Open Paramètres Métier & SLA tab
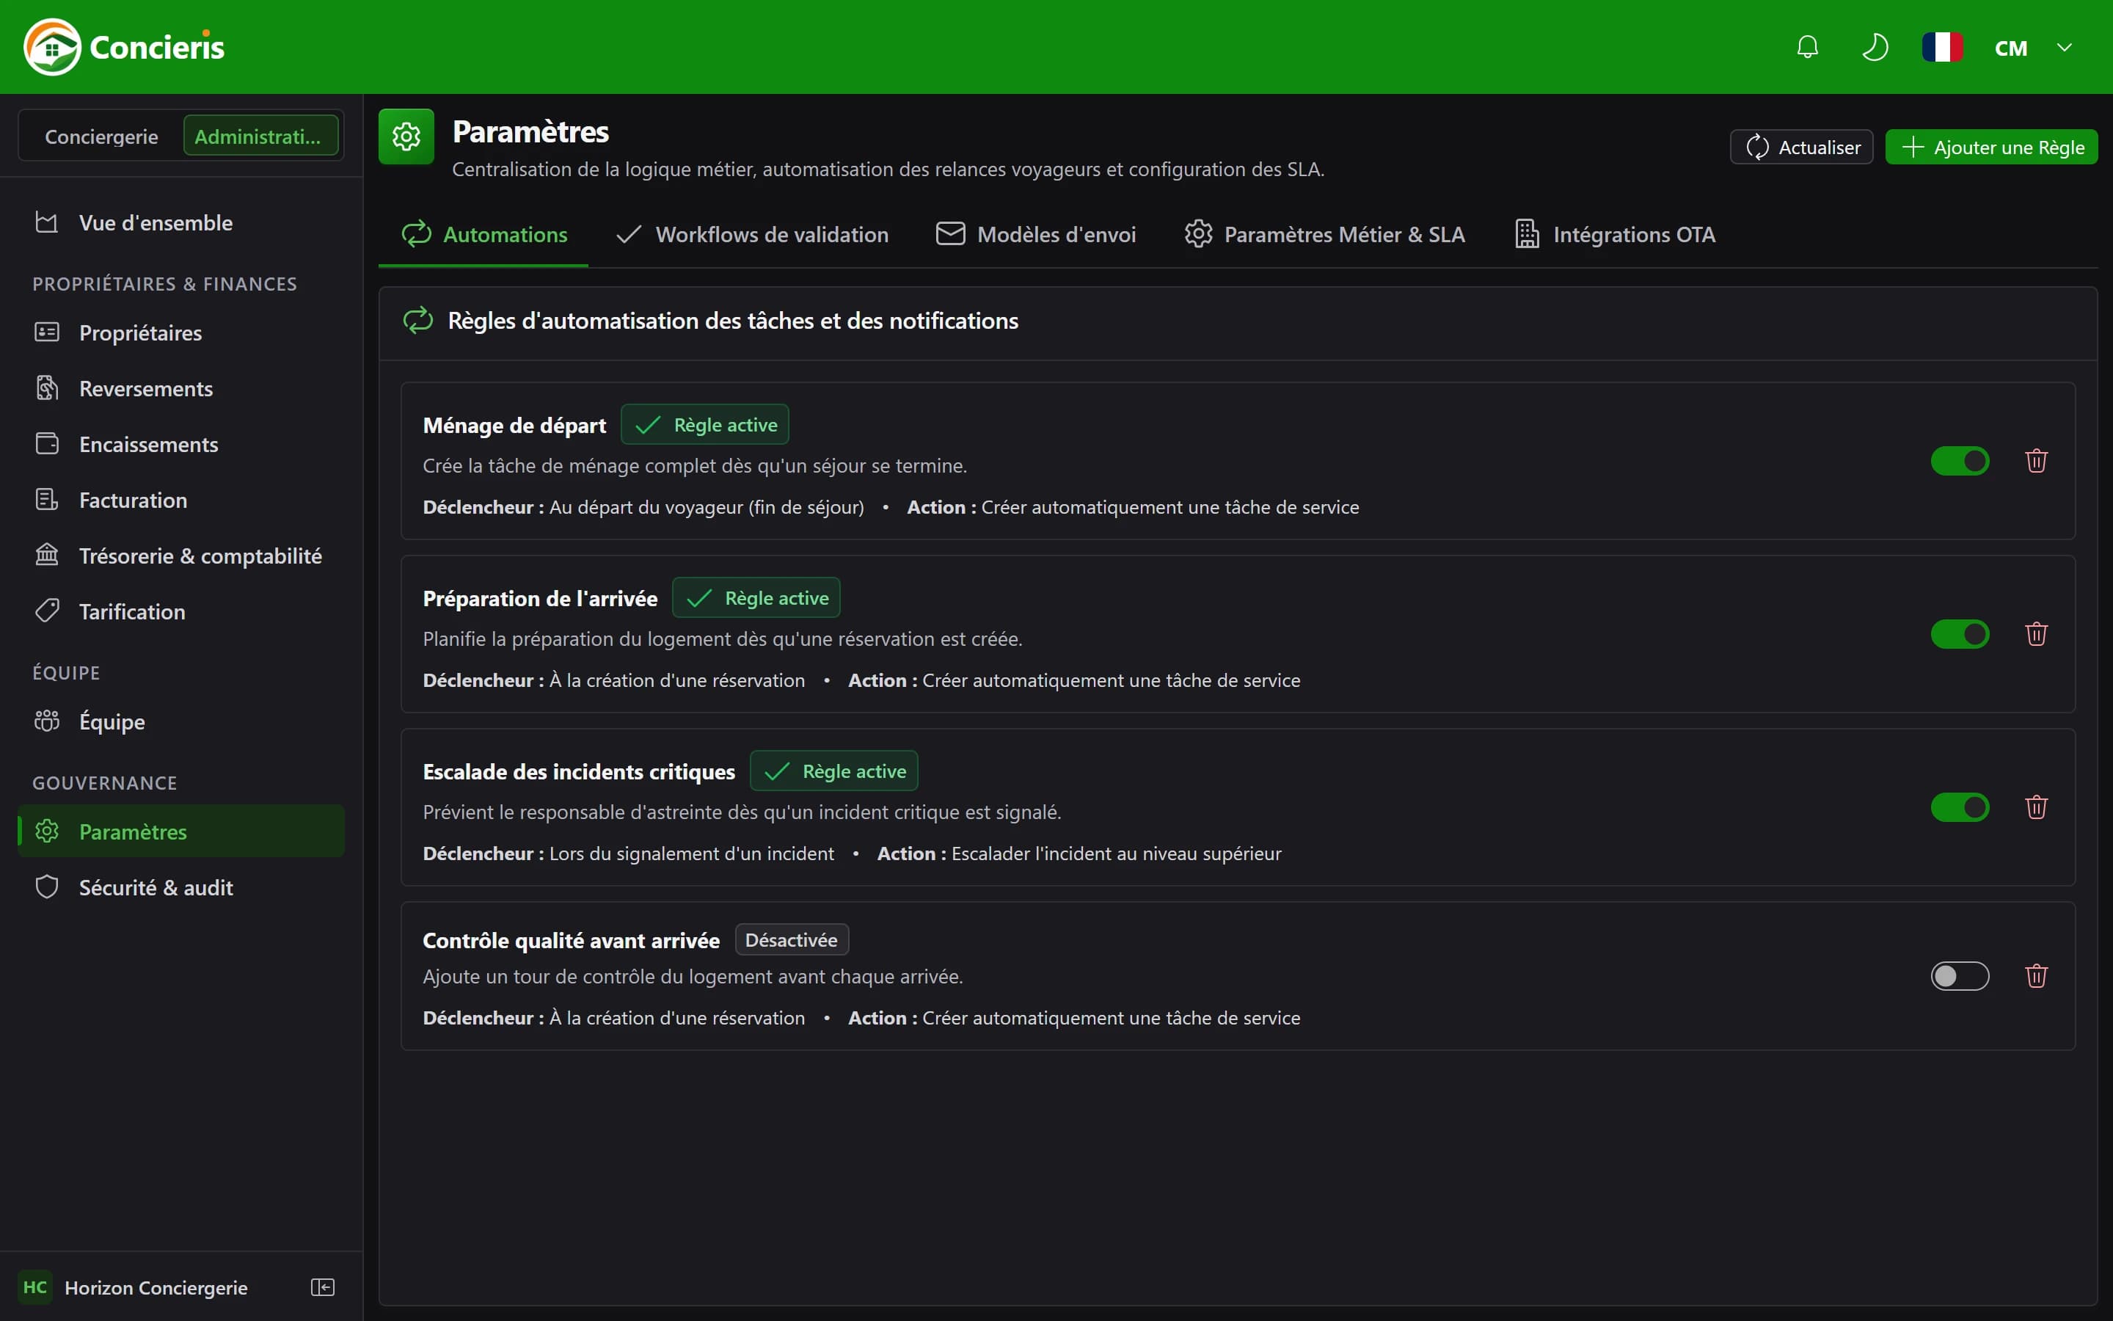Viewport: 2113px width, 1321px height. pos(1324,234)
